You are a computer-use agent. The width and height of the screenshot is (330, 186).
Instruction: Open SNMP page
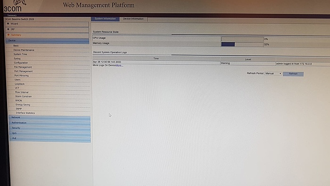[19, 109]
